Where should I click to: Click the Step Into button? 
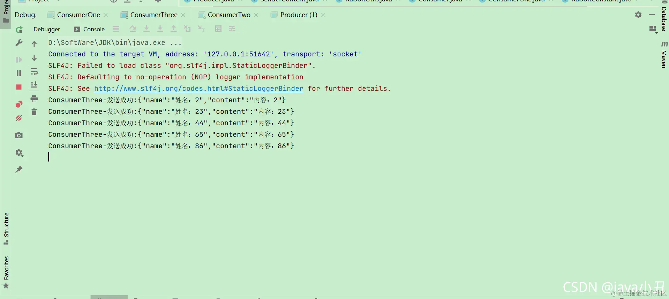(146, 29)
